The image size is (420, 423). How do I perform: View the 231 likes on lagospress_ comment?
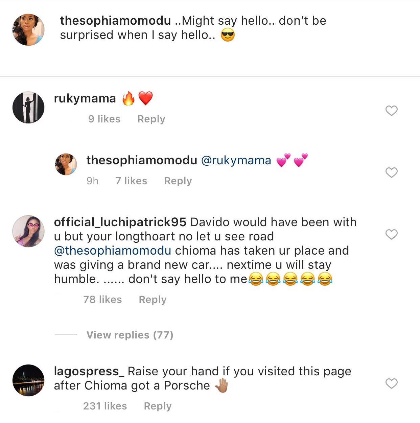[105, 406]
